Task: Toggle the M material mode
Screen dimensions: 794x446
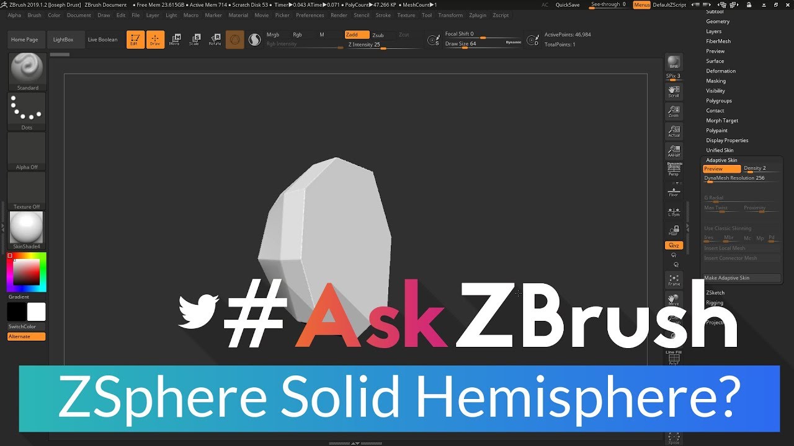Action: click(x=321, y=35)
